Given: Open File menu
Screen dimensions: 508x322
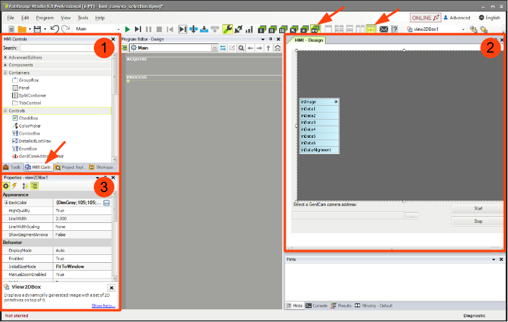Looking at the screenshot, I should 10,18.
